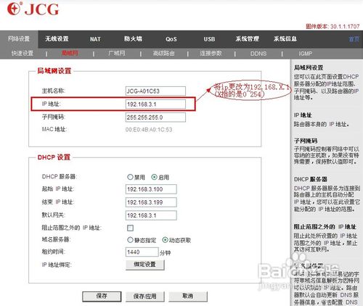Select the DHCP server 启用 radio button
Screen dimensions: 363x306
(x=154, y=177)
